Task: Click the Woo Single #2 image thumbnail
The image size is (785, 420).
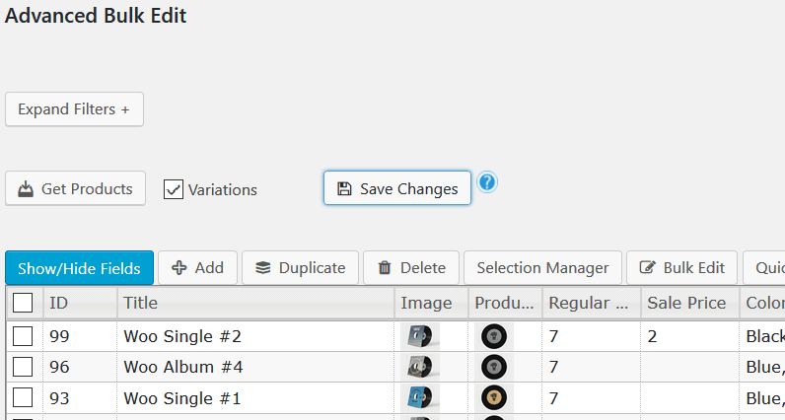Action: [x=419, y=336]
